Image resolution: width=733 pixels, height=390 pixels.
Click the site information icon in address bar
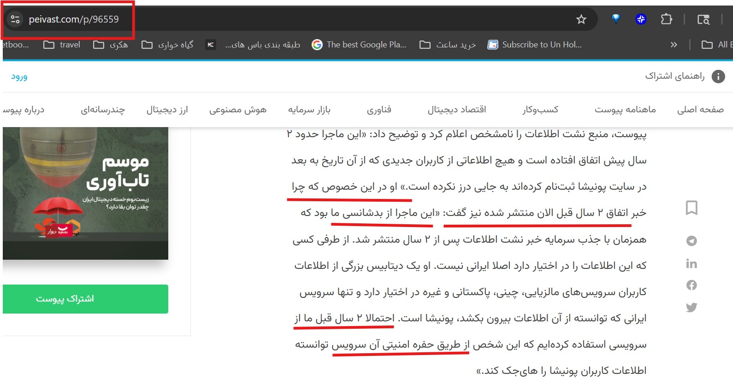[x=15, y=19]
